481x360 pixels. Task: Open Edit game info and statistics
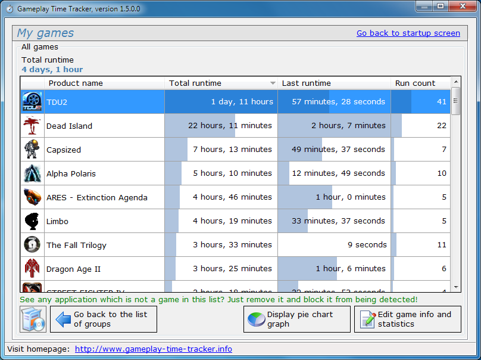click(408, 319)
